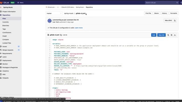Viewport: 182px width, 102px height.
Task: Open the commit message link
Action: pyautogui.click(x=65, y=20)
